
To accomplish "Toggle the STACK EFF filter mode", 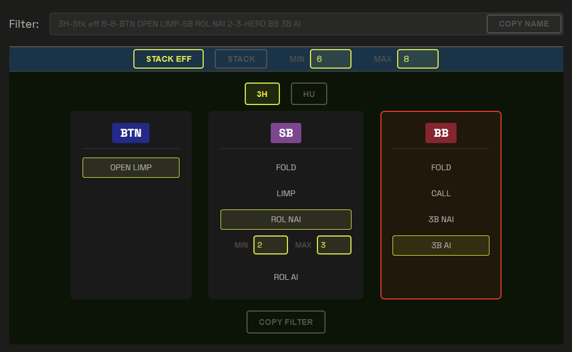I will [x=169, y=59].
